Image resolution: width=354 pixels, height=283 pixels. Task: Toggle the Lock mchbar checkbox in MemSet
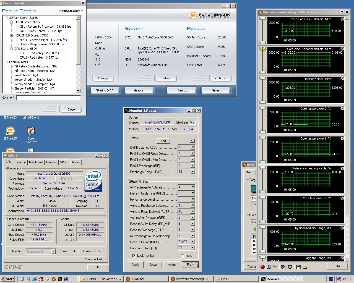tap(134, 256)
